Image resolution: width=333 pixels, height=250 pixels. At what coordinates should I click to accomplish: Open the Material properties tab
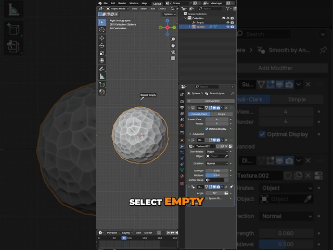[x=182, y=176]
